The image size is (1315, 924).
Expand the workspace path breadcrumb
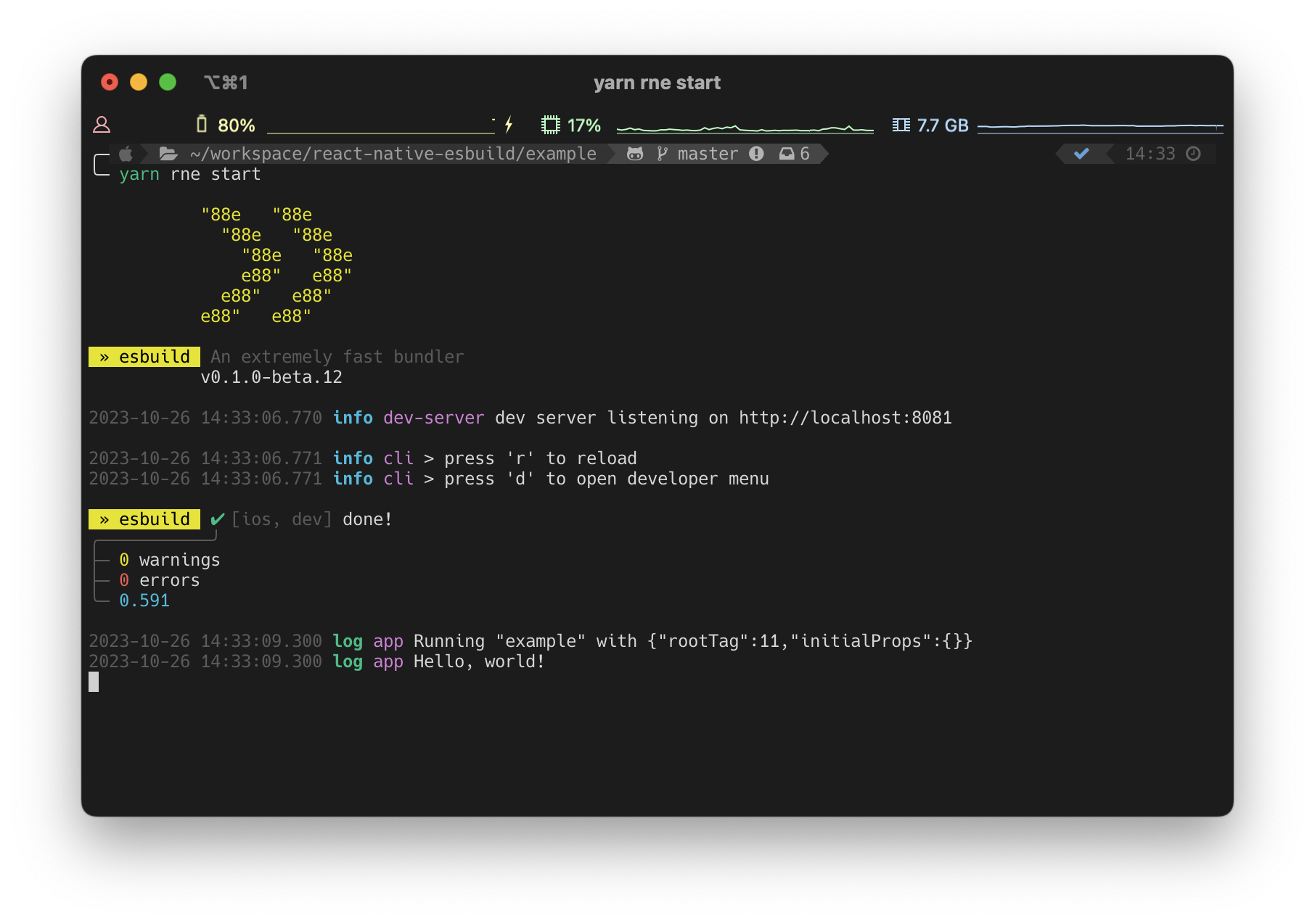coord(393,153)
